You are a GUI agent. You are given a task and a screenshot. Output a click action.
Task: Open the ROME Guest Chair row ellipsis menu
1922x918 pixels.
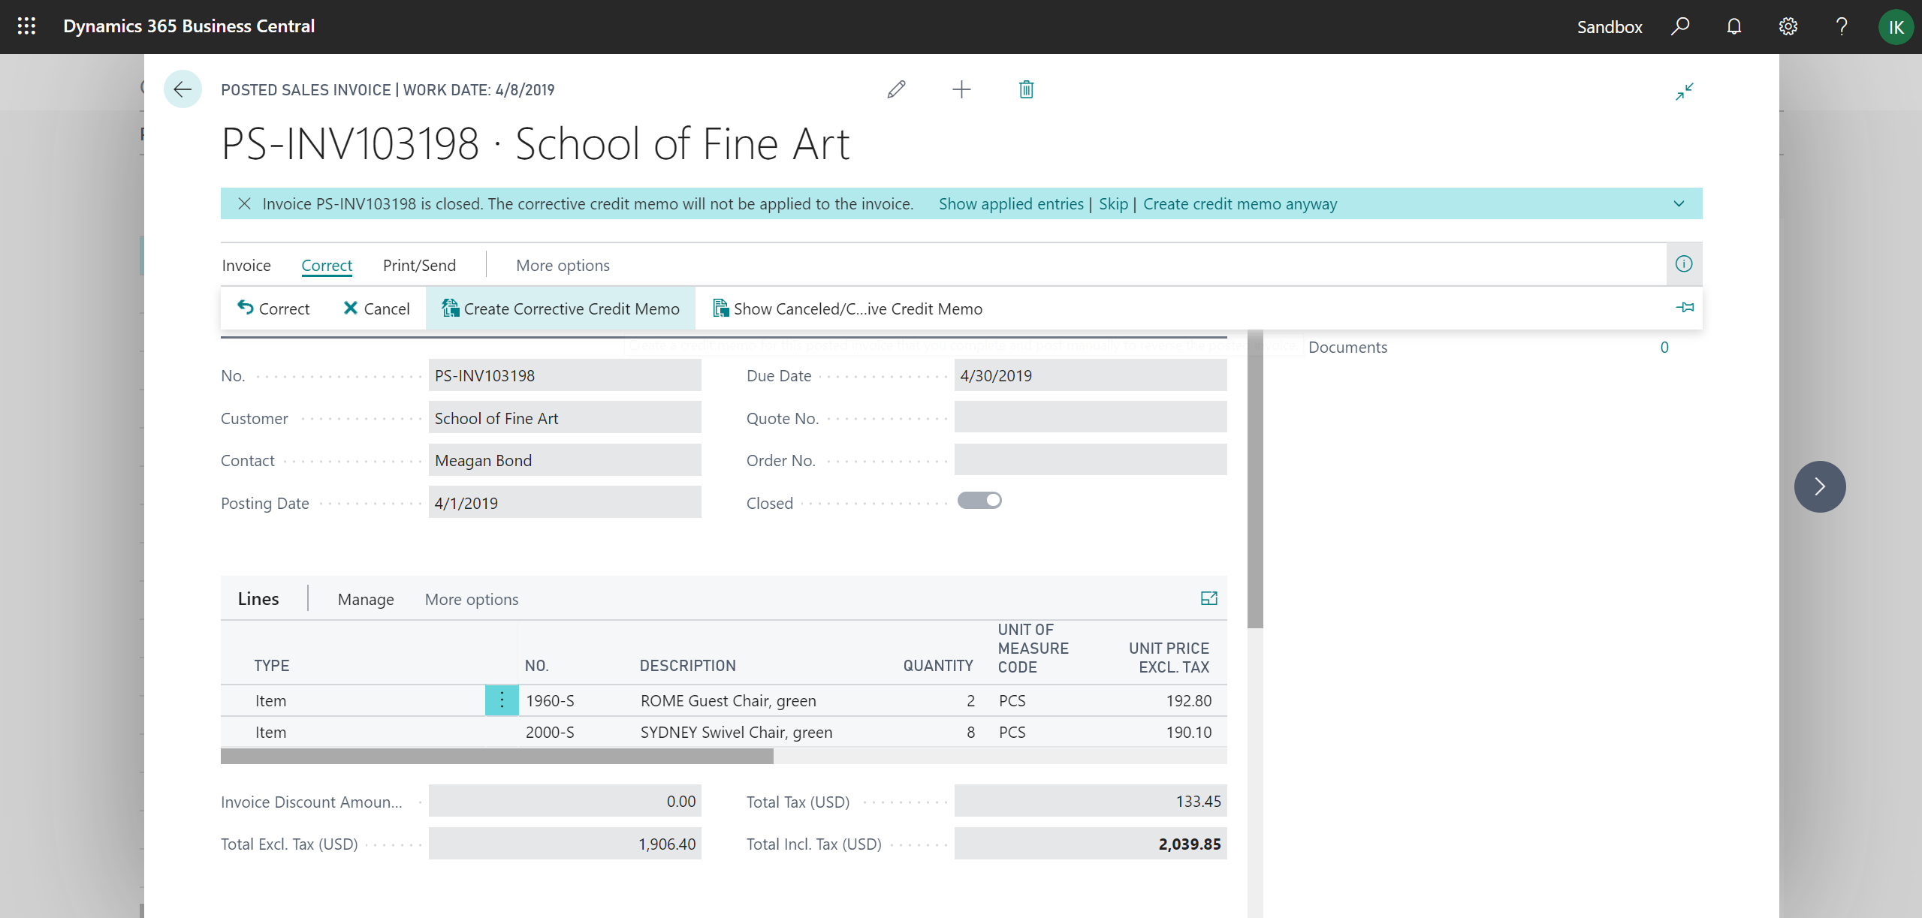coord(501,700)
